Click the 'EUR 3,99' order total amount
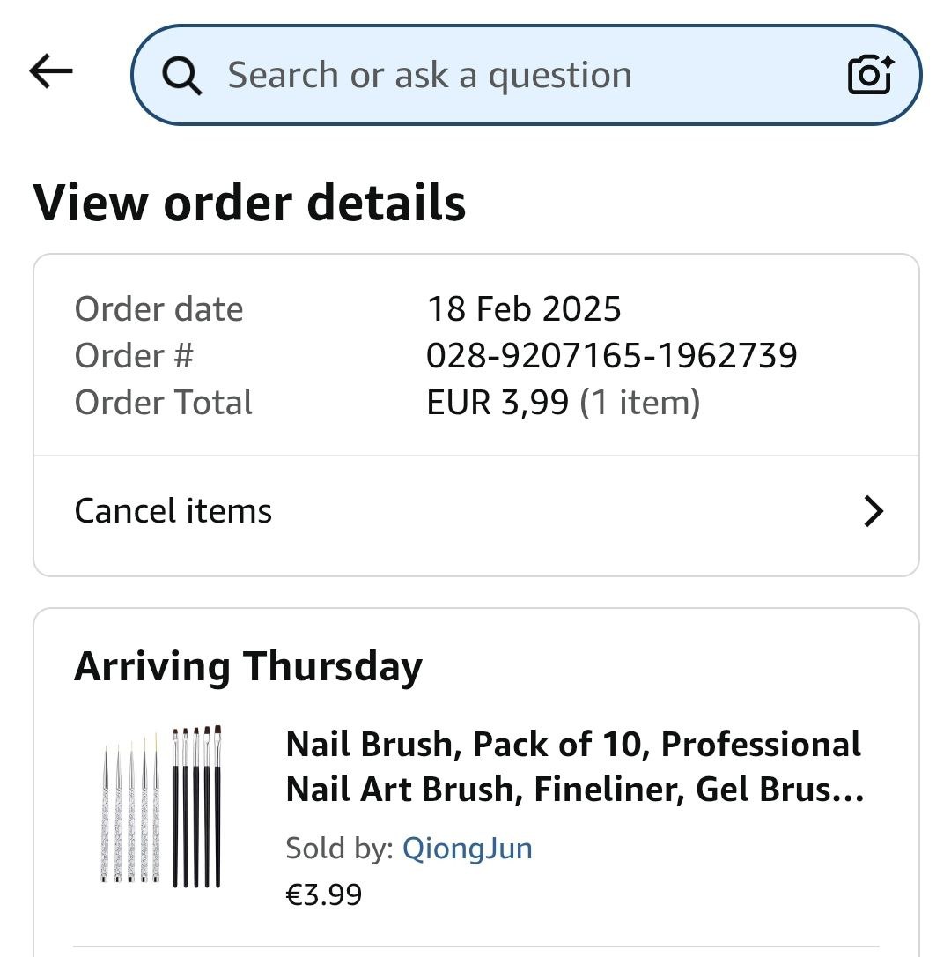 pos(498,403)
